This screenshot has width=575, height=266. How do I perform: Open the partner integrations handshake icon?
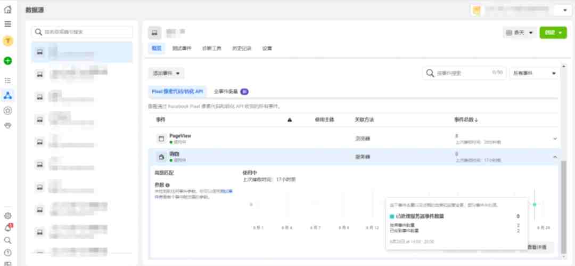[x=7, y=126]
